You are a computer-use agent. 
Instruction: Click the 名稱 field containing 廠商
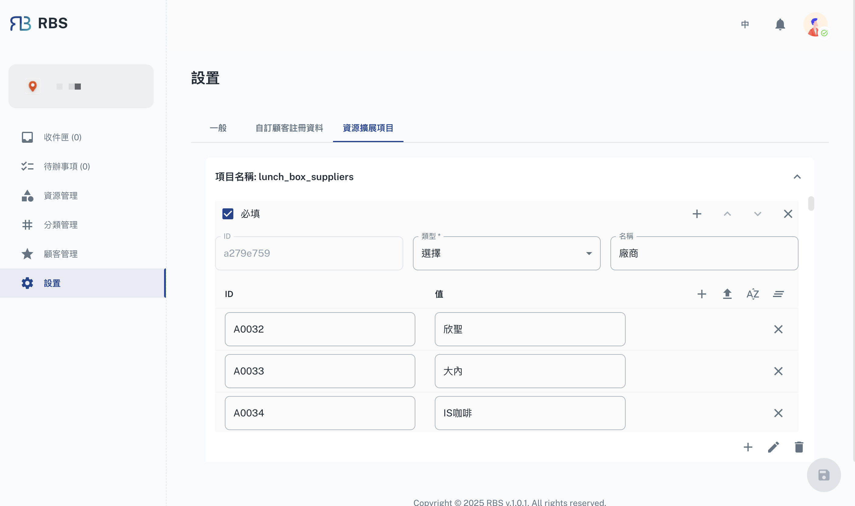click(704, 253)
